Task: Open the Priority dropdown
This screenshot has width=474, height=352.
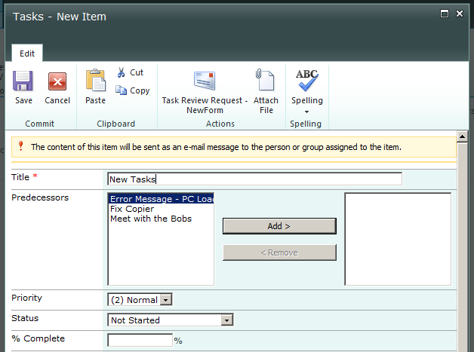Action: [166, 300]
